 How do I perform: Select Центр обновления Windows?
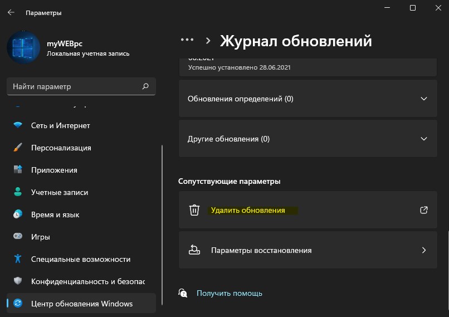[81, 303]
